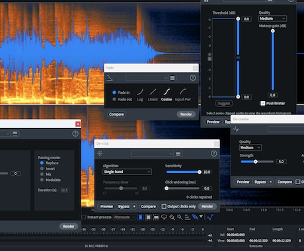Click the De-crackle Strength slider handle

(256, 162)
